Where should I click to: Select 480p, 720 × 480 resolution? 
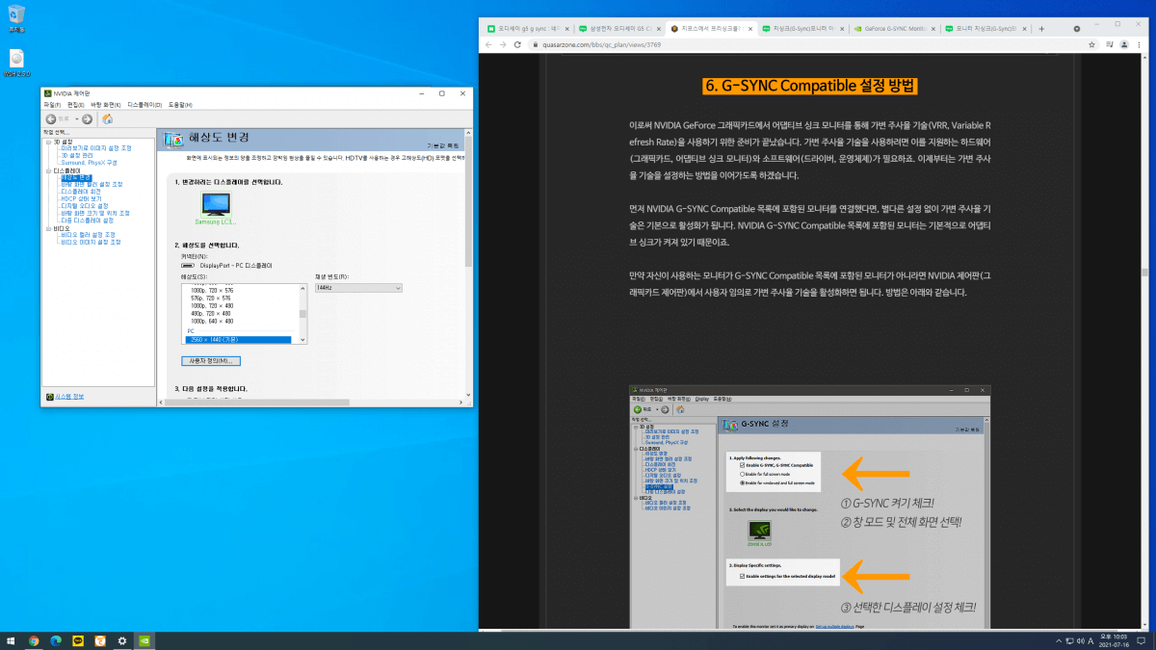point(211,314)
